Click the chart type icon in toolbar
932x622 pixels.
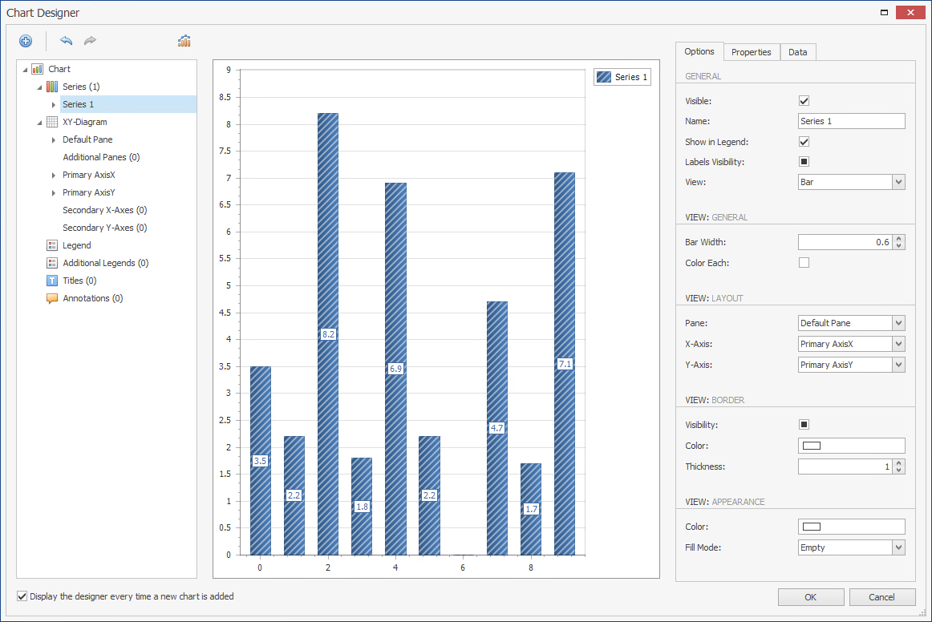[x=184, y=41]
